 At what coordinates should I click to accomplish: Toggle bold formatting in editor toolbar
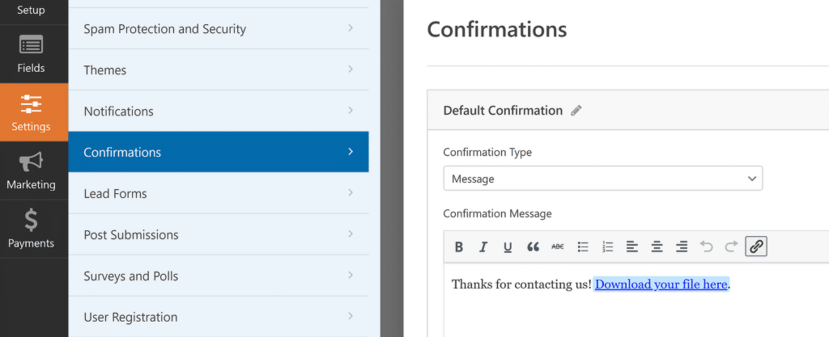coord(459,246)
